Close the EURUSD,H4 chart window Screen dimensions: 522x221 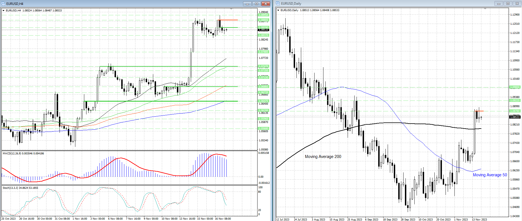point(266,4)
